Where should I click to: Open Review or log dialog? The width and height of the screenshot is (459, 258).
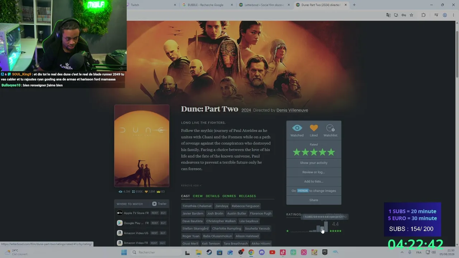[314, 172]
